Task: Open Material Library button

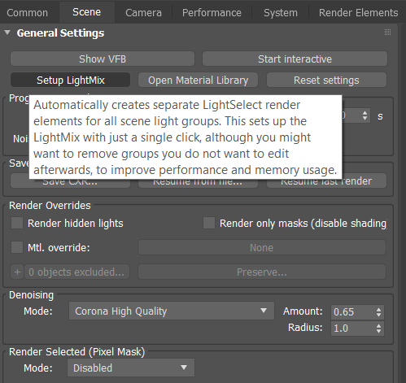Action: (198, 80)
